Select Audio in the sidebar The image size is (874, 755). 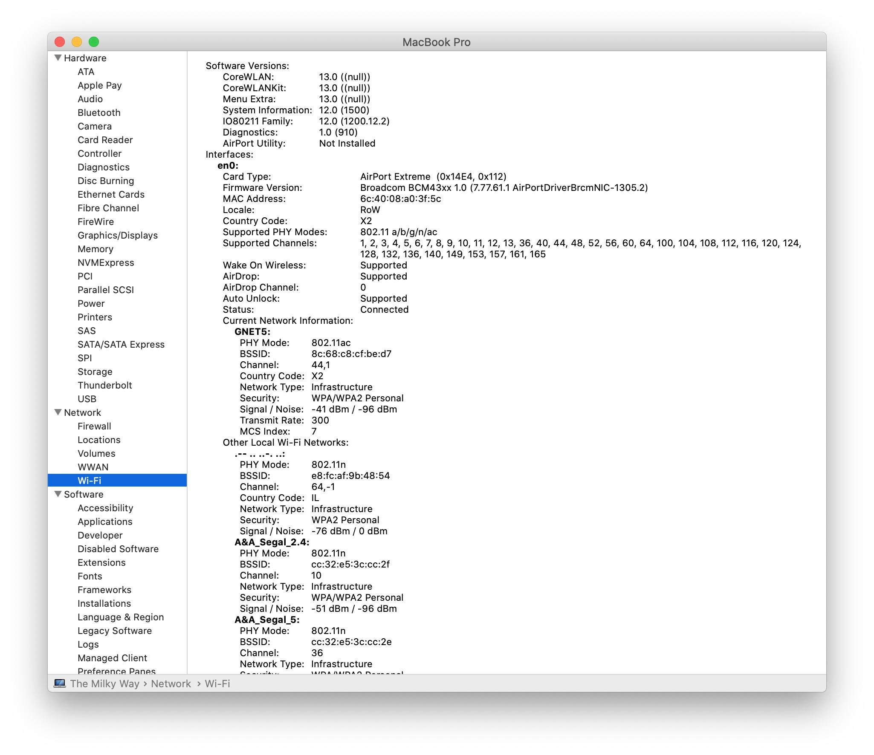point(90,99)
